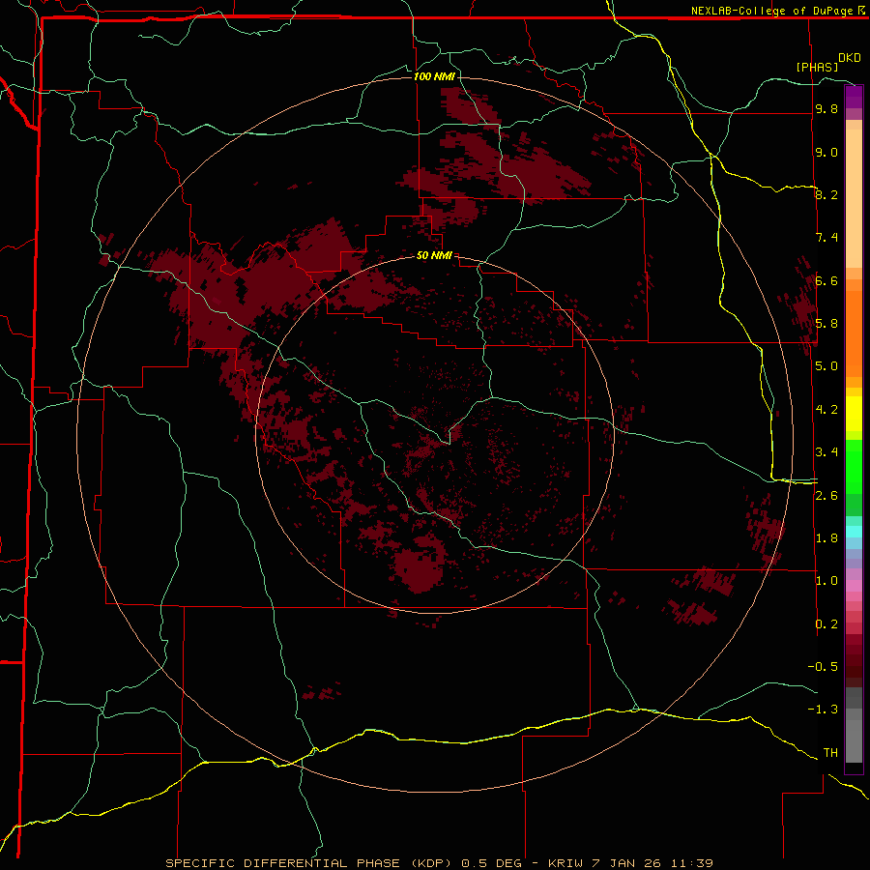This screenshot has width=870, height=870.
Task: Click the 7.4 scale label
Action: [x=826, y=238]
